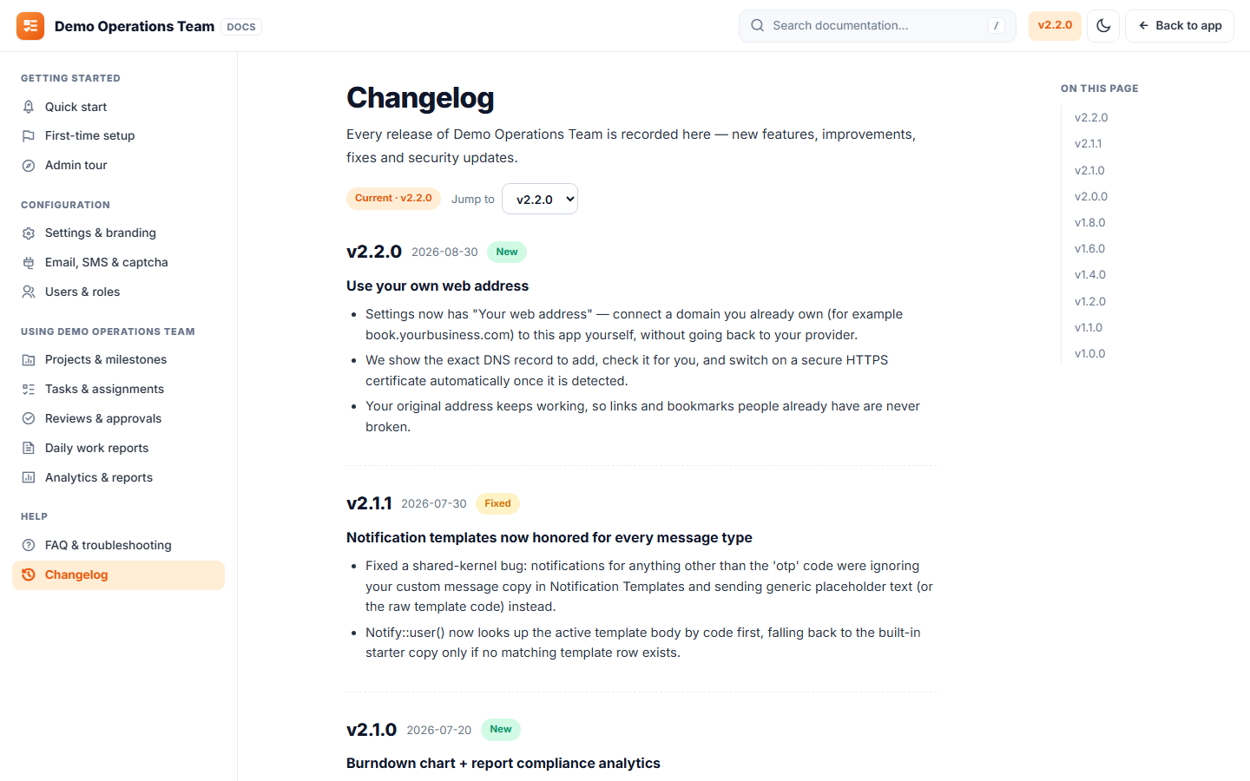This screenshot has height=781, width=1250.
Task: Click the Admin tour compass icon
Action: [29, 166]
